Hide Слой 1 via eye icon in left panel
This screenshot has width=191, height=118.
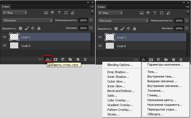4,37
